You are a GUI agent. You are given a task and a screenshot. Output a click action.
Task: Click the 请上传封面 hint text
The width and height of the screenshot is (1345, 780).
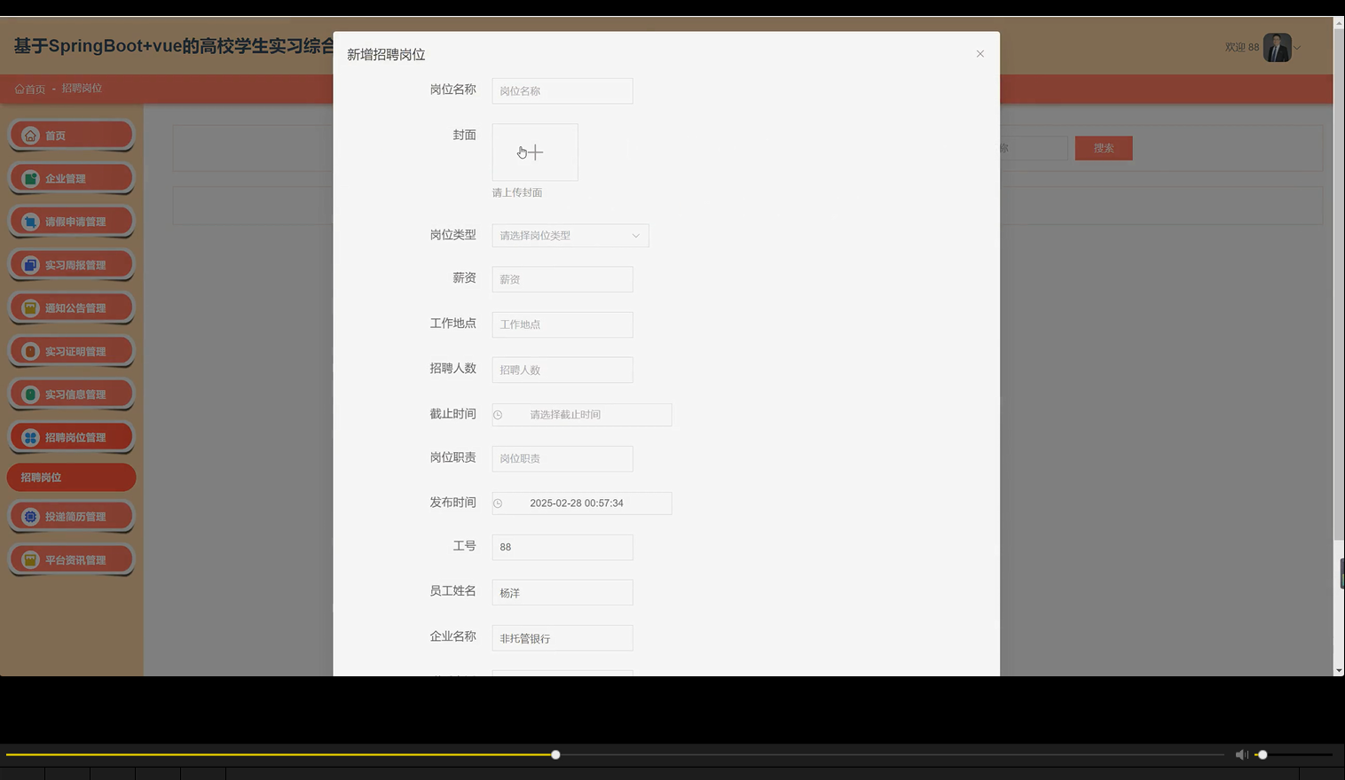(517, 192)
